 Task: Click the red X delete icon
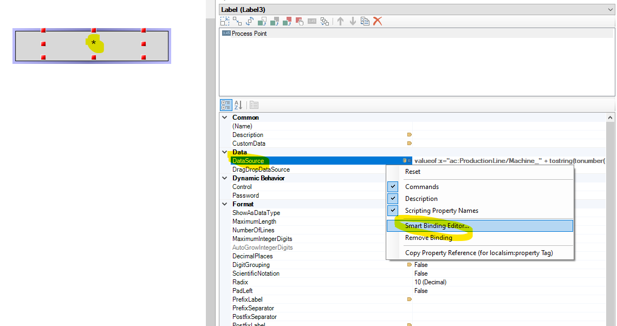click(x=378, y=21)
